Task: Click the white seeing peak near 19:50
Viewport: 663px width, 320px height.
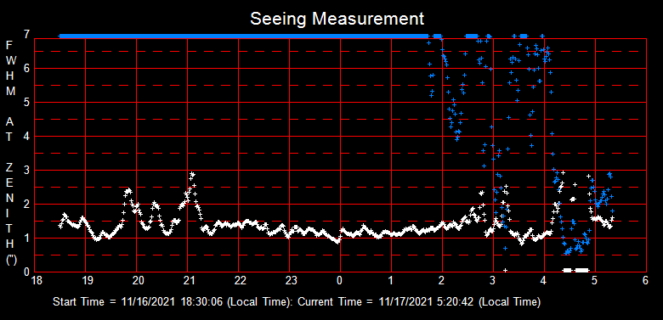Action: pos(127,191)
